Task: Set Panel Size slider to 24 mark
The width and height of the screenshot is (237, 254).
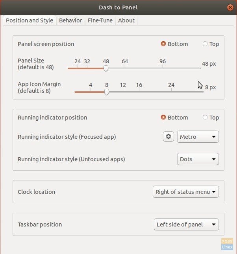Action: click(78, 68)
